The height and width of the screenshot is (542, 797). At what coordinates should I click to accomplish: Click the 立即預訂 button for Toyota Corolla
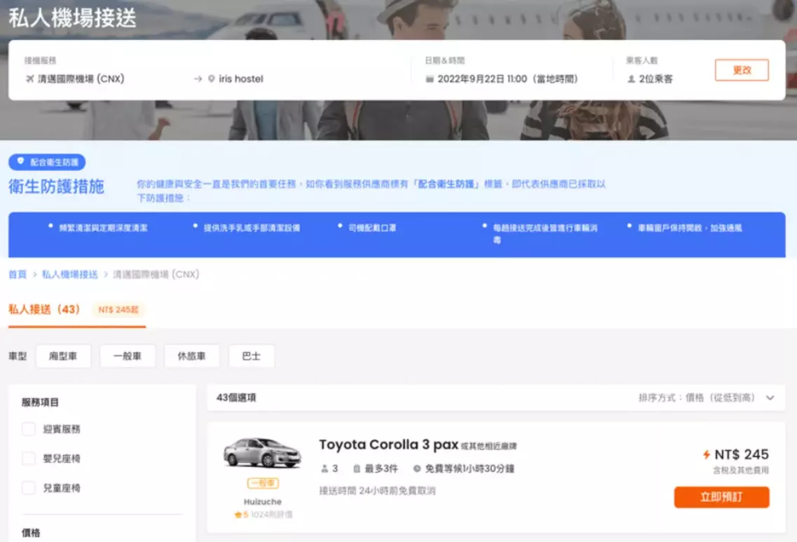[721, 497]
